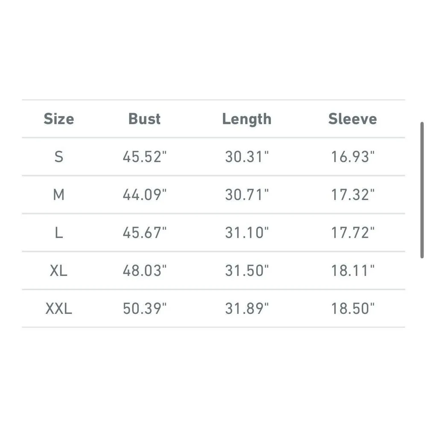Click the 18.50" sleeve value for XXL
This screenshot has height=427, width=427.
click(x=353, y=308)
